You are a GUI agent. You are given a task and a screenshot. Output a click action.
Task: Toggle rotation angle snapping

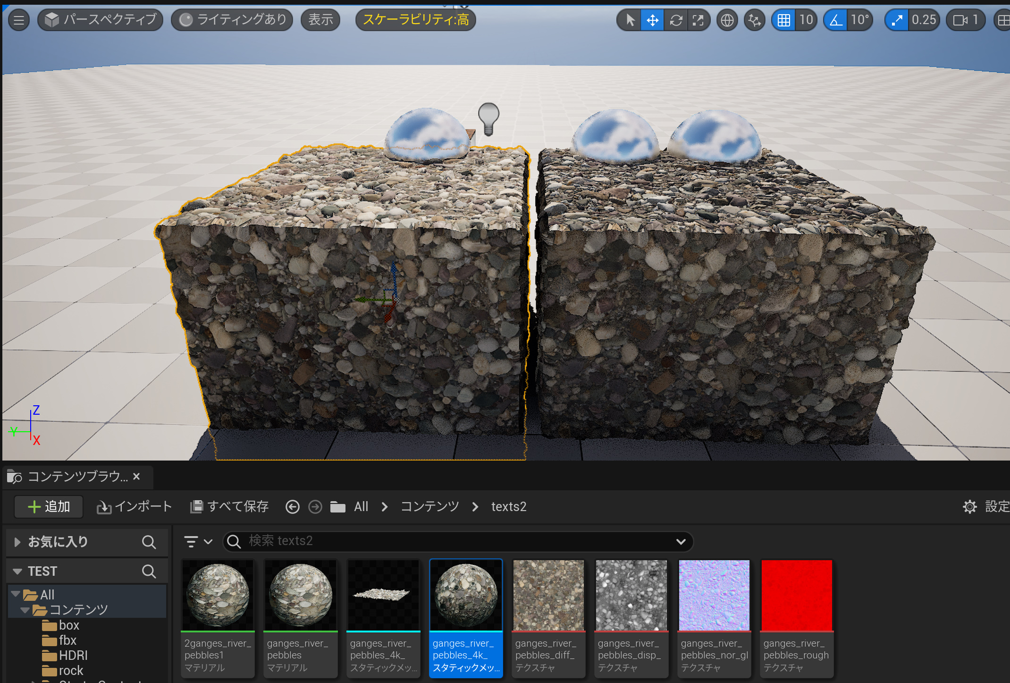836,20
